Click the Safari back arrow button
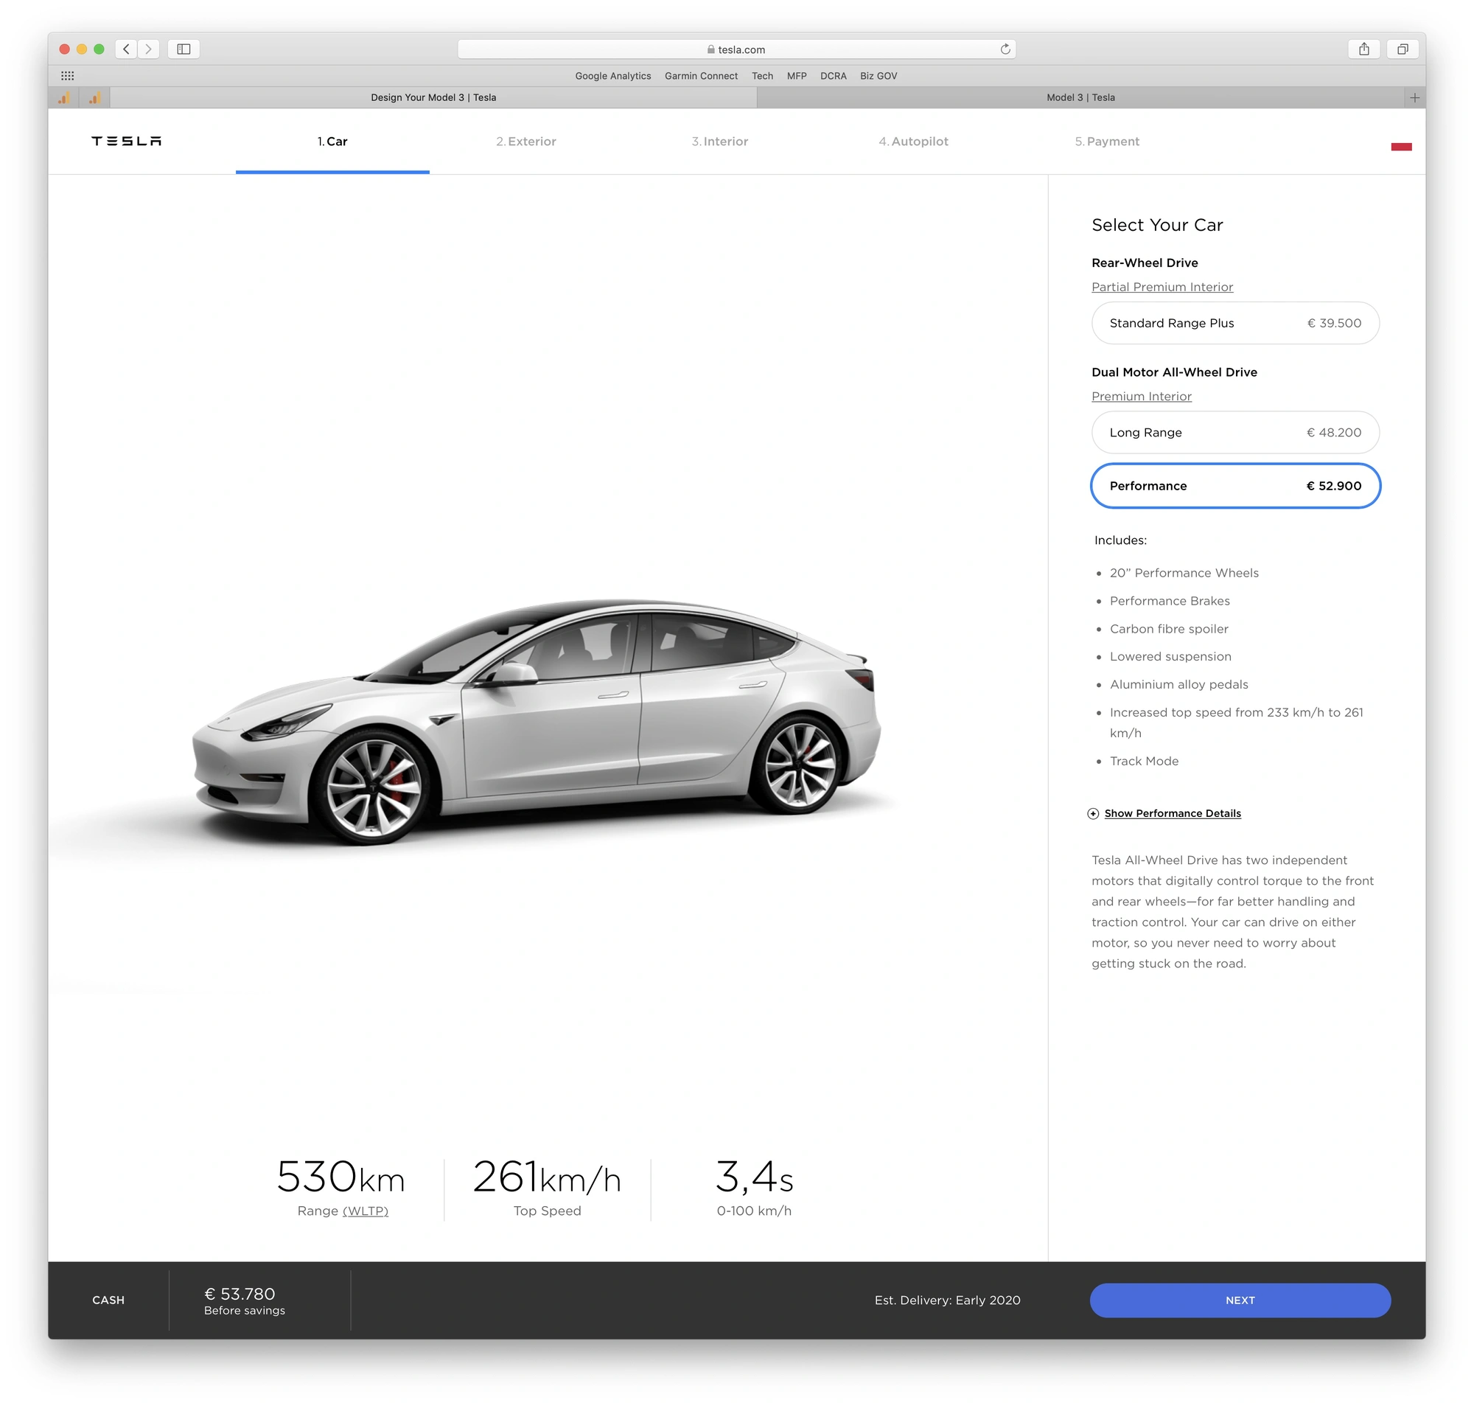This screenshot has width=1474, height=1403. pos(126,49)
